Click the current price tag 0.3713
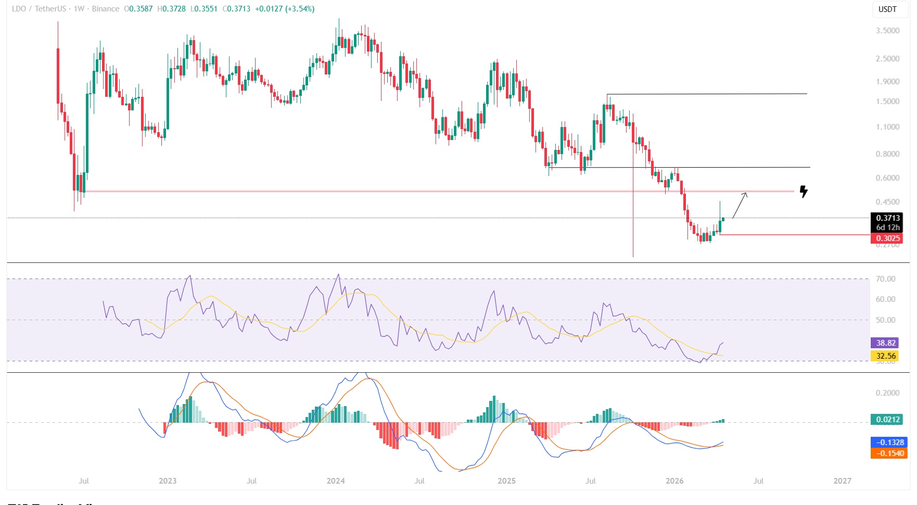Viewport: 917px width, 505px height. coord(887,218)
